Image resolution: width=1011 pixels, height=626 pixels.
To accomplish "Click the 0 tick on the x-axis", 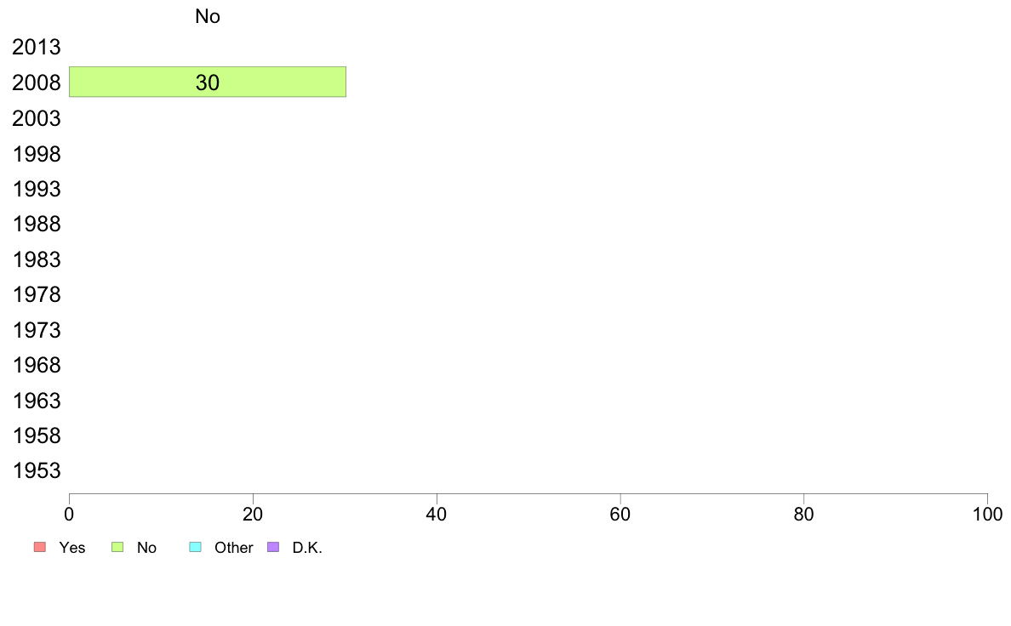I will 69,514.
